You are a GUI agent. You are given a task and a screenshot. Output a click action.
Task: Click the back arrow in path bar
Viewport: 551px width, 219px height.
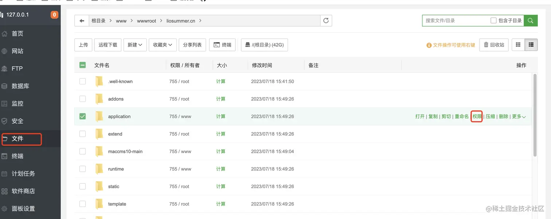pos(82,21)
